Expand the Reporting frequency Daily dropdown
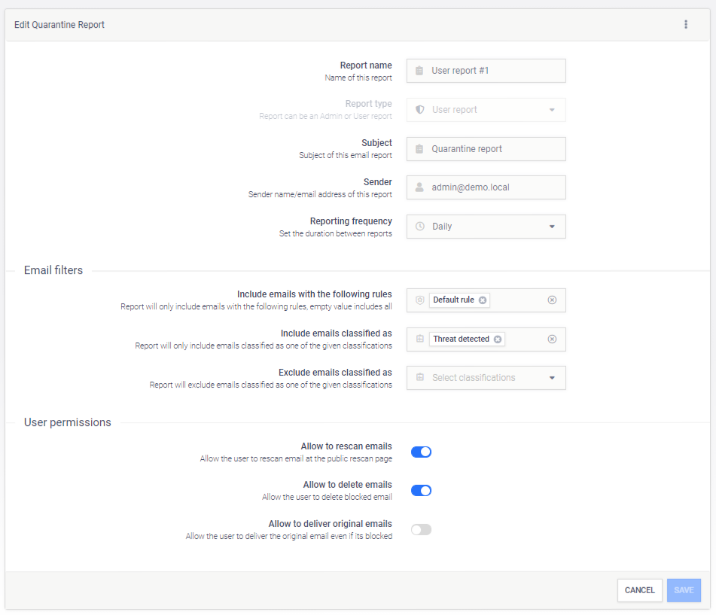 tap(551, 227)
